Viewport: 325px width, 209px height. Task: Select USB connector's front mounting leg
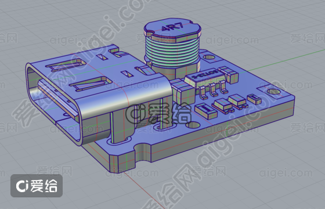point(119,127)
